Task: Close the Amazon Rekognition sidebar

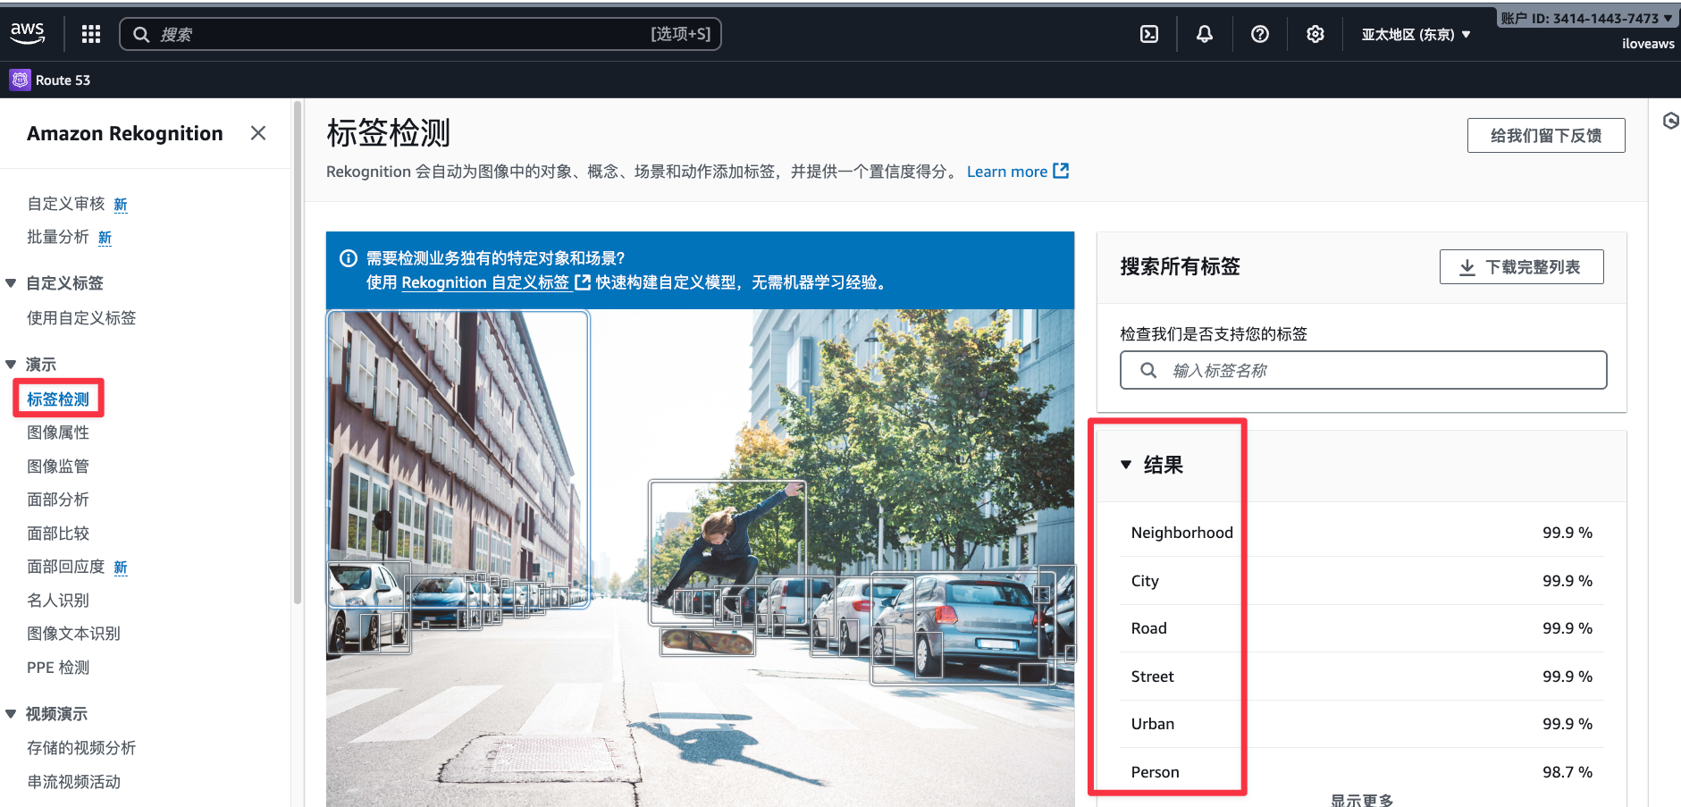Action: point(258,133)
